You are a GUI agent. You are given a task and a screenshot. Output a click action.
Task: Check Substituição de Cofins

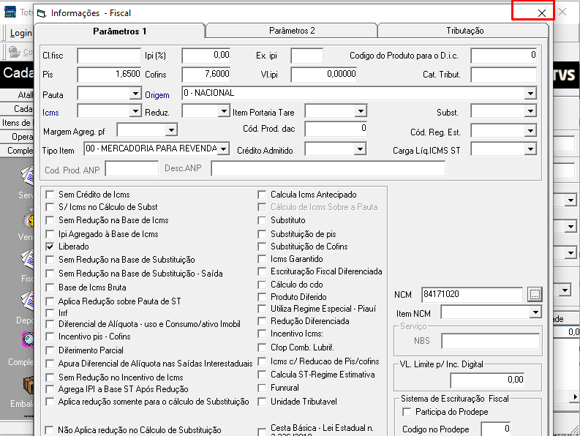click(262, 247)
